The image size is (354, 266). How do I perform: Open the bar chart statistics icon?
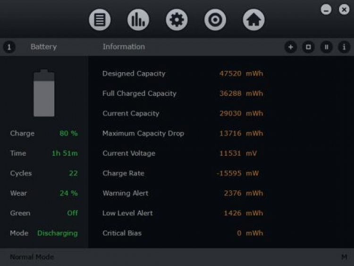click(138, 20)
